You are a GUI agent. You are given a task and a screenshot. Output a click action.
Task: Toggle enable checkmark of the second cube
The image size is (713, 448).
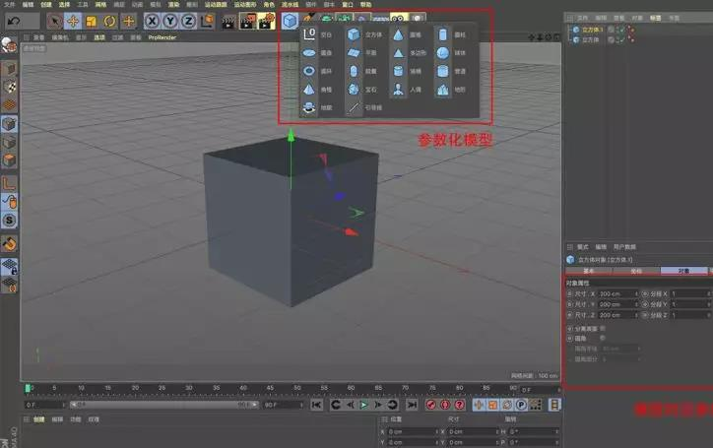pos(621,40)
